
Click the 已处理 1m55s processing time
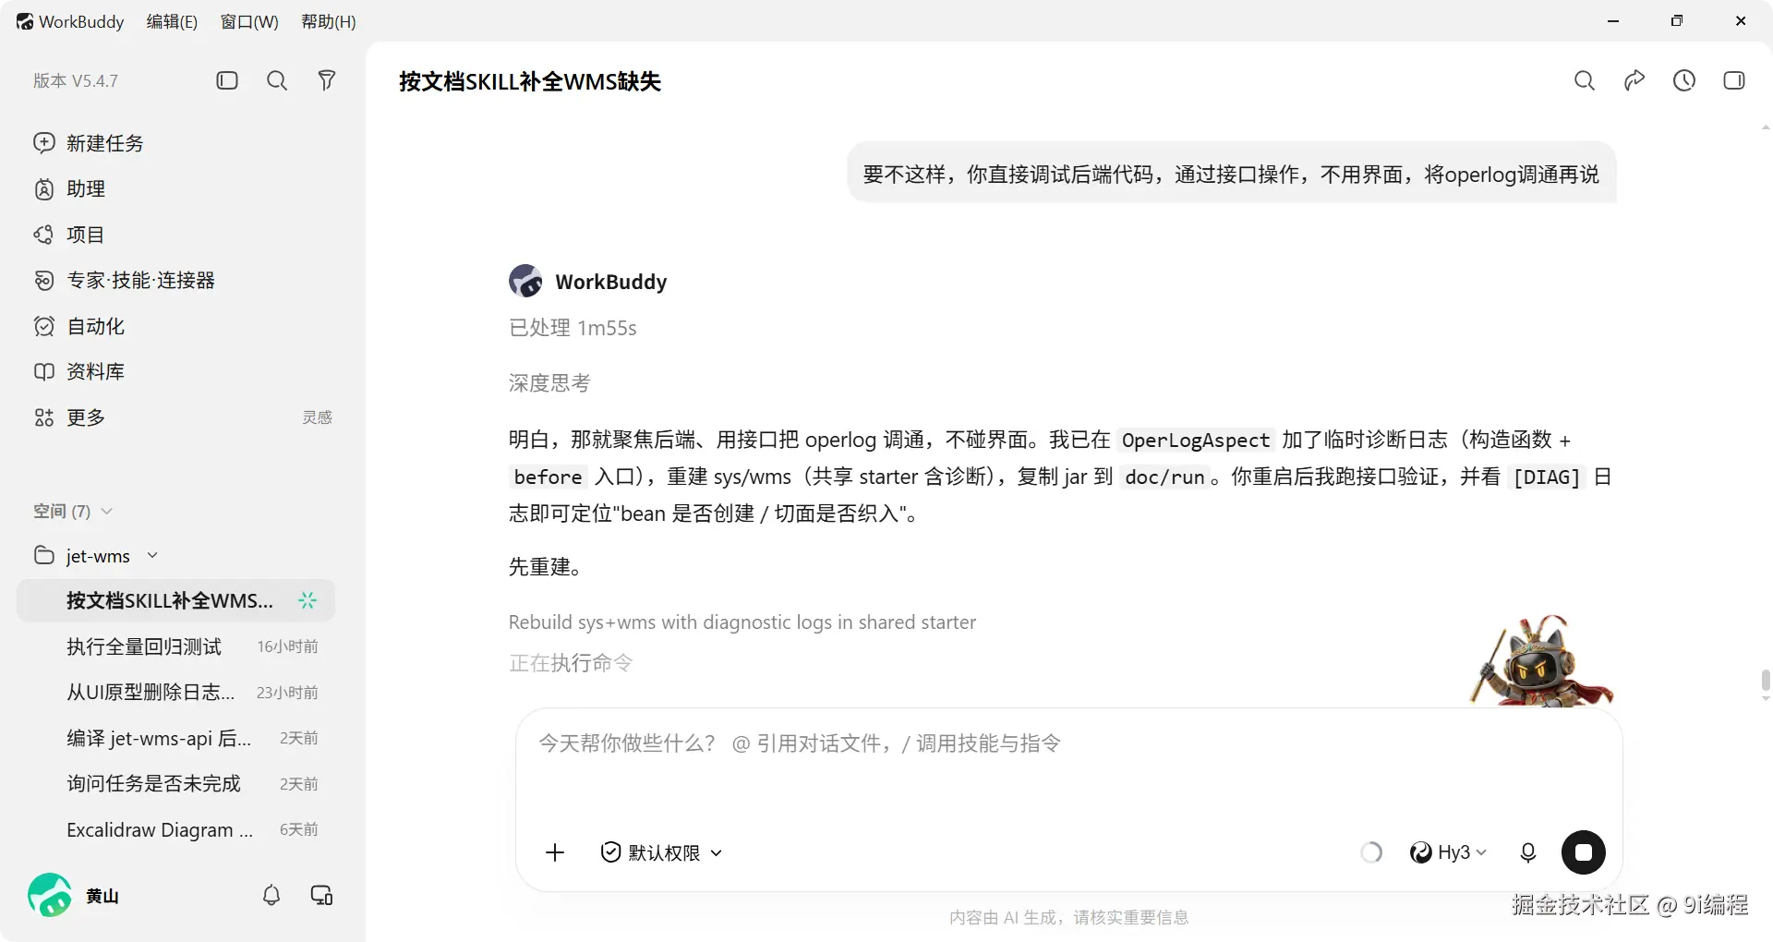coord(573,328)
